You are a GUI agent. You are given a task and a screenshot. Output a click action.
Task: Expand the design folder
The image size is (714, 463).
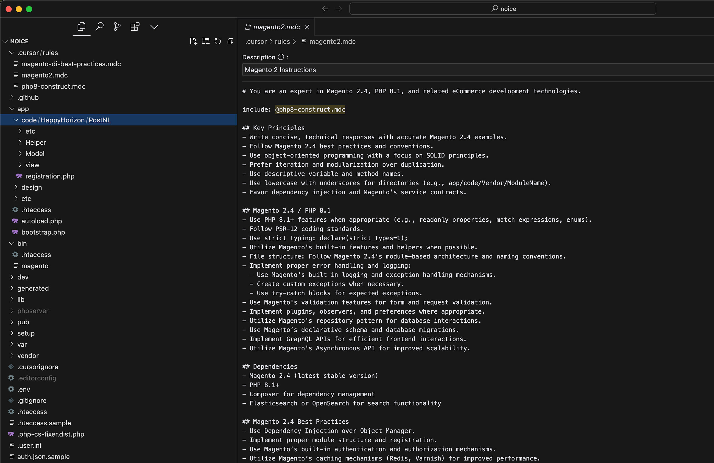click(119, 187)
